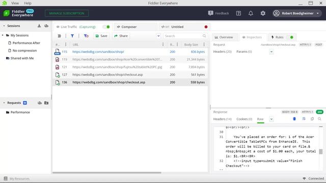Open the Body Size column options menu
Image resolution: width=326 pixels, height=183 pixels.
(x=204, y=44)
